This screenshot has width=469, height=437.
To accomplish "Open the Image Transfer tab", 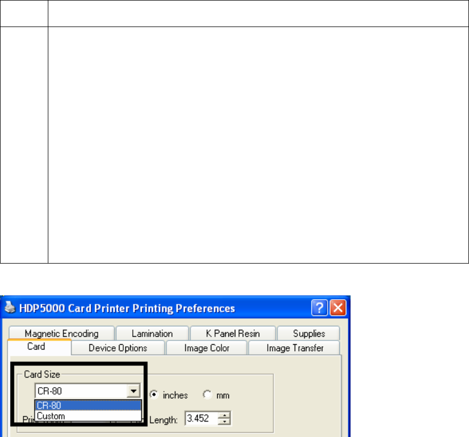I will point(295,348).
